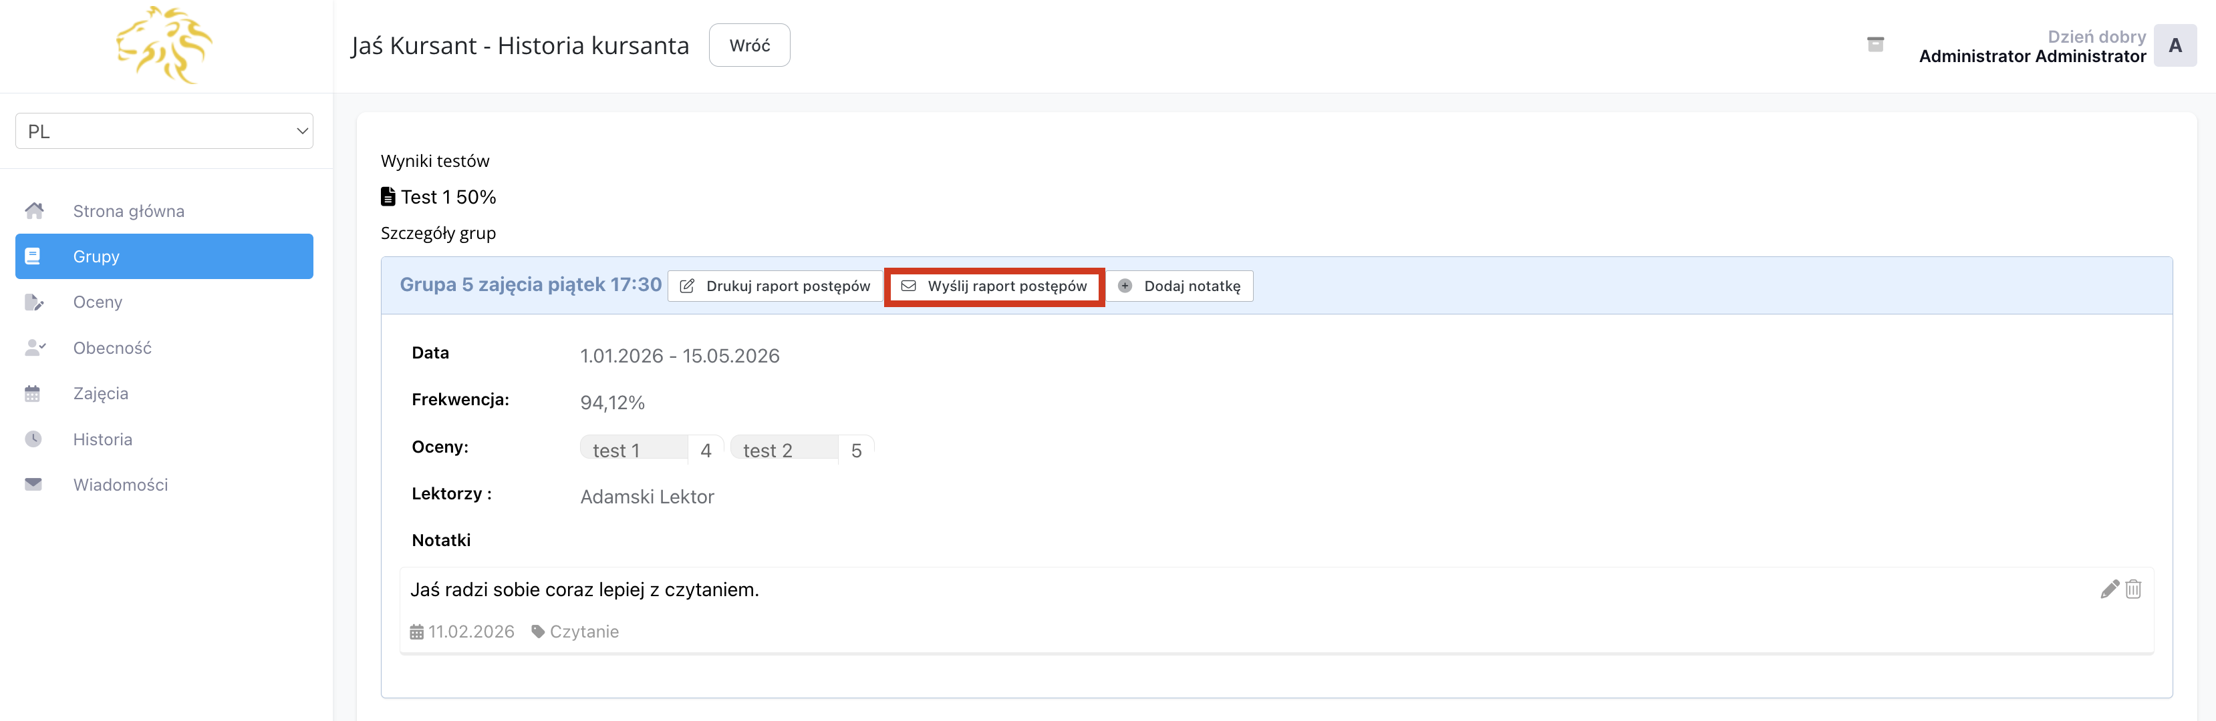This screenshot has width=2216, height=721.
Task: Click Drukuj raport postępów button
Action: [775, 286]
